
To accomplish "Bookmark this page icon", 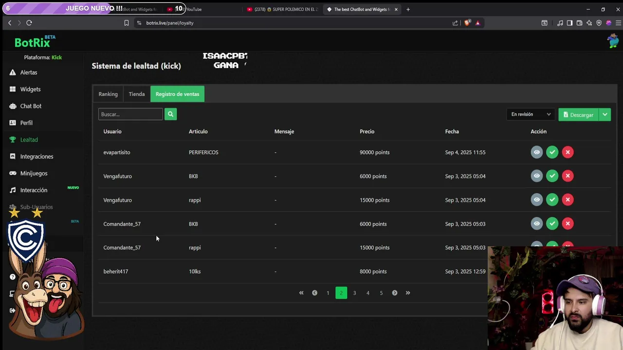I will pyautogui.click(x=127, y=23).
